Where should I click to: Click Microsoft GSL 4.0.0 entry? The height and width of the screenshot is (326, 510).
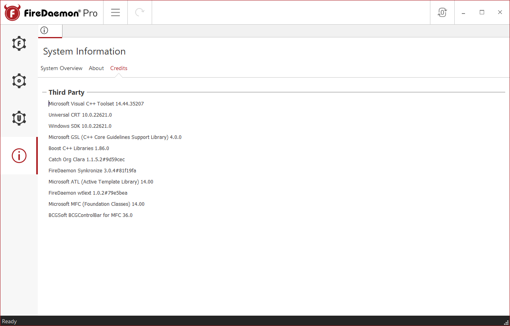[x=115, y=137]
